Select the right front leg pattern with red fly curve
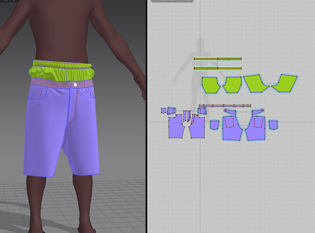315x233 pixels. 197,127
